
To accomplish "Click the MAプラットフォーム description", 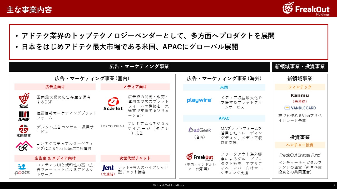I will (241, 135).
